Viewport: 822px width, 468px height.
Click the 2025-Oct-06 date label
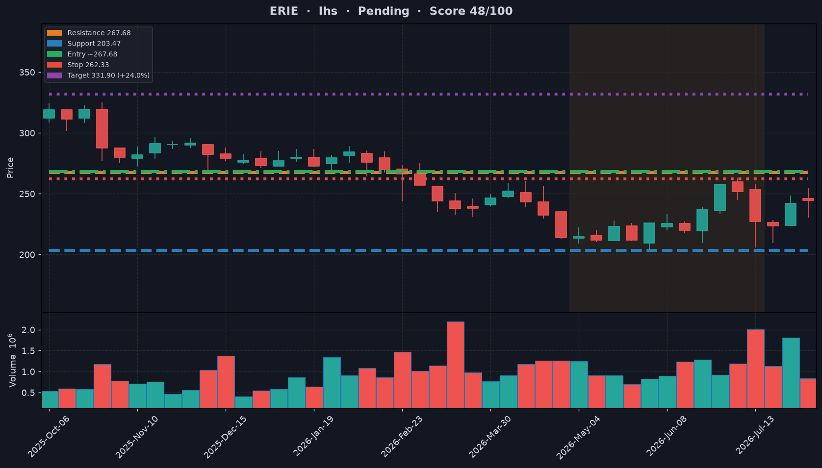tap(49, 437)
